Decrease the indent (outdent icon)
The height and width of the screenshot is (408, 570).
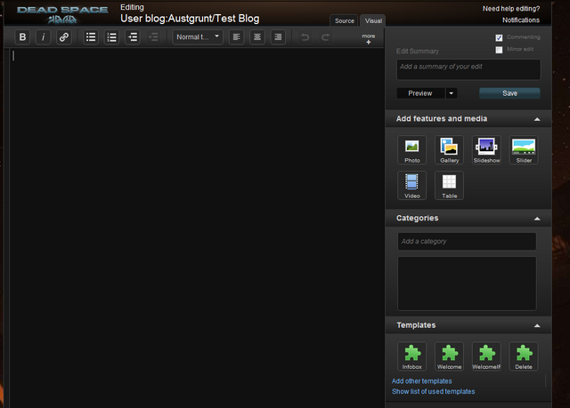click(153, 37)
